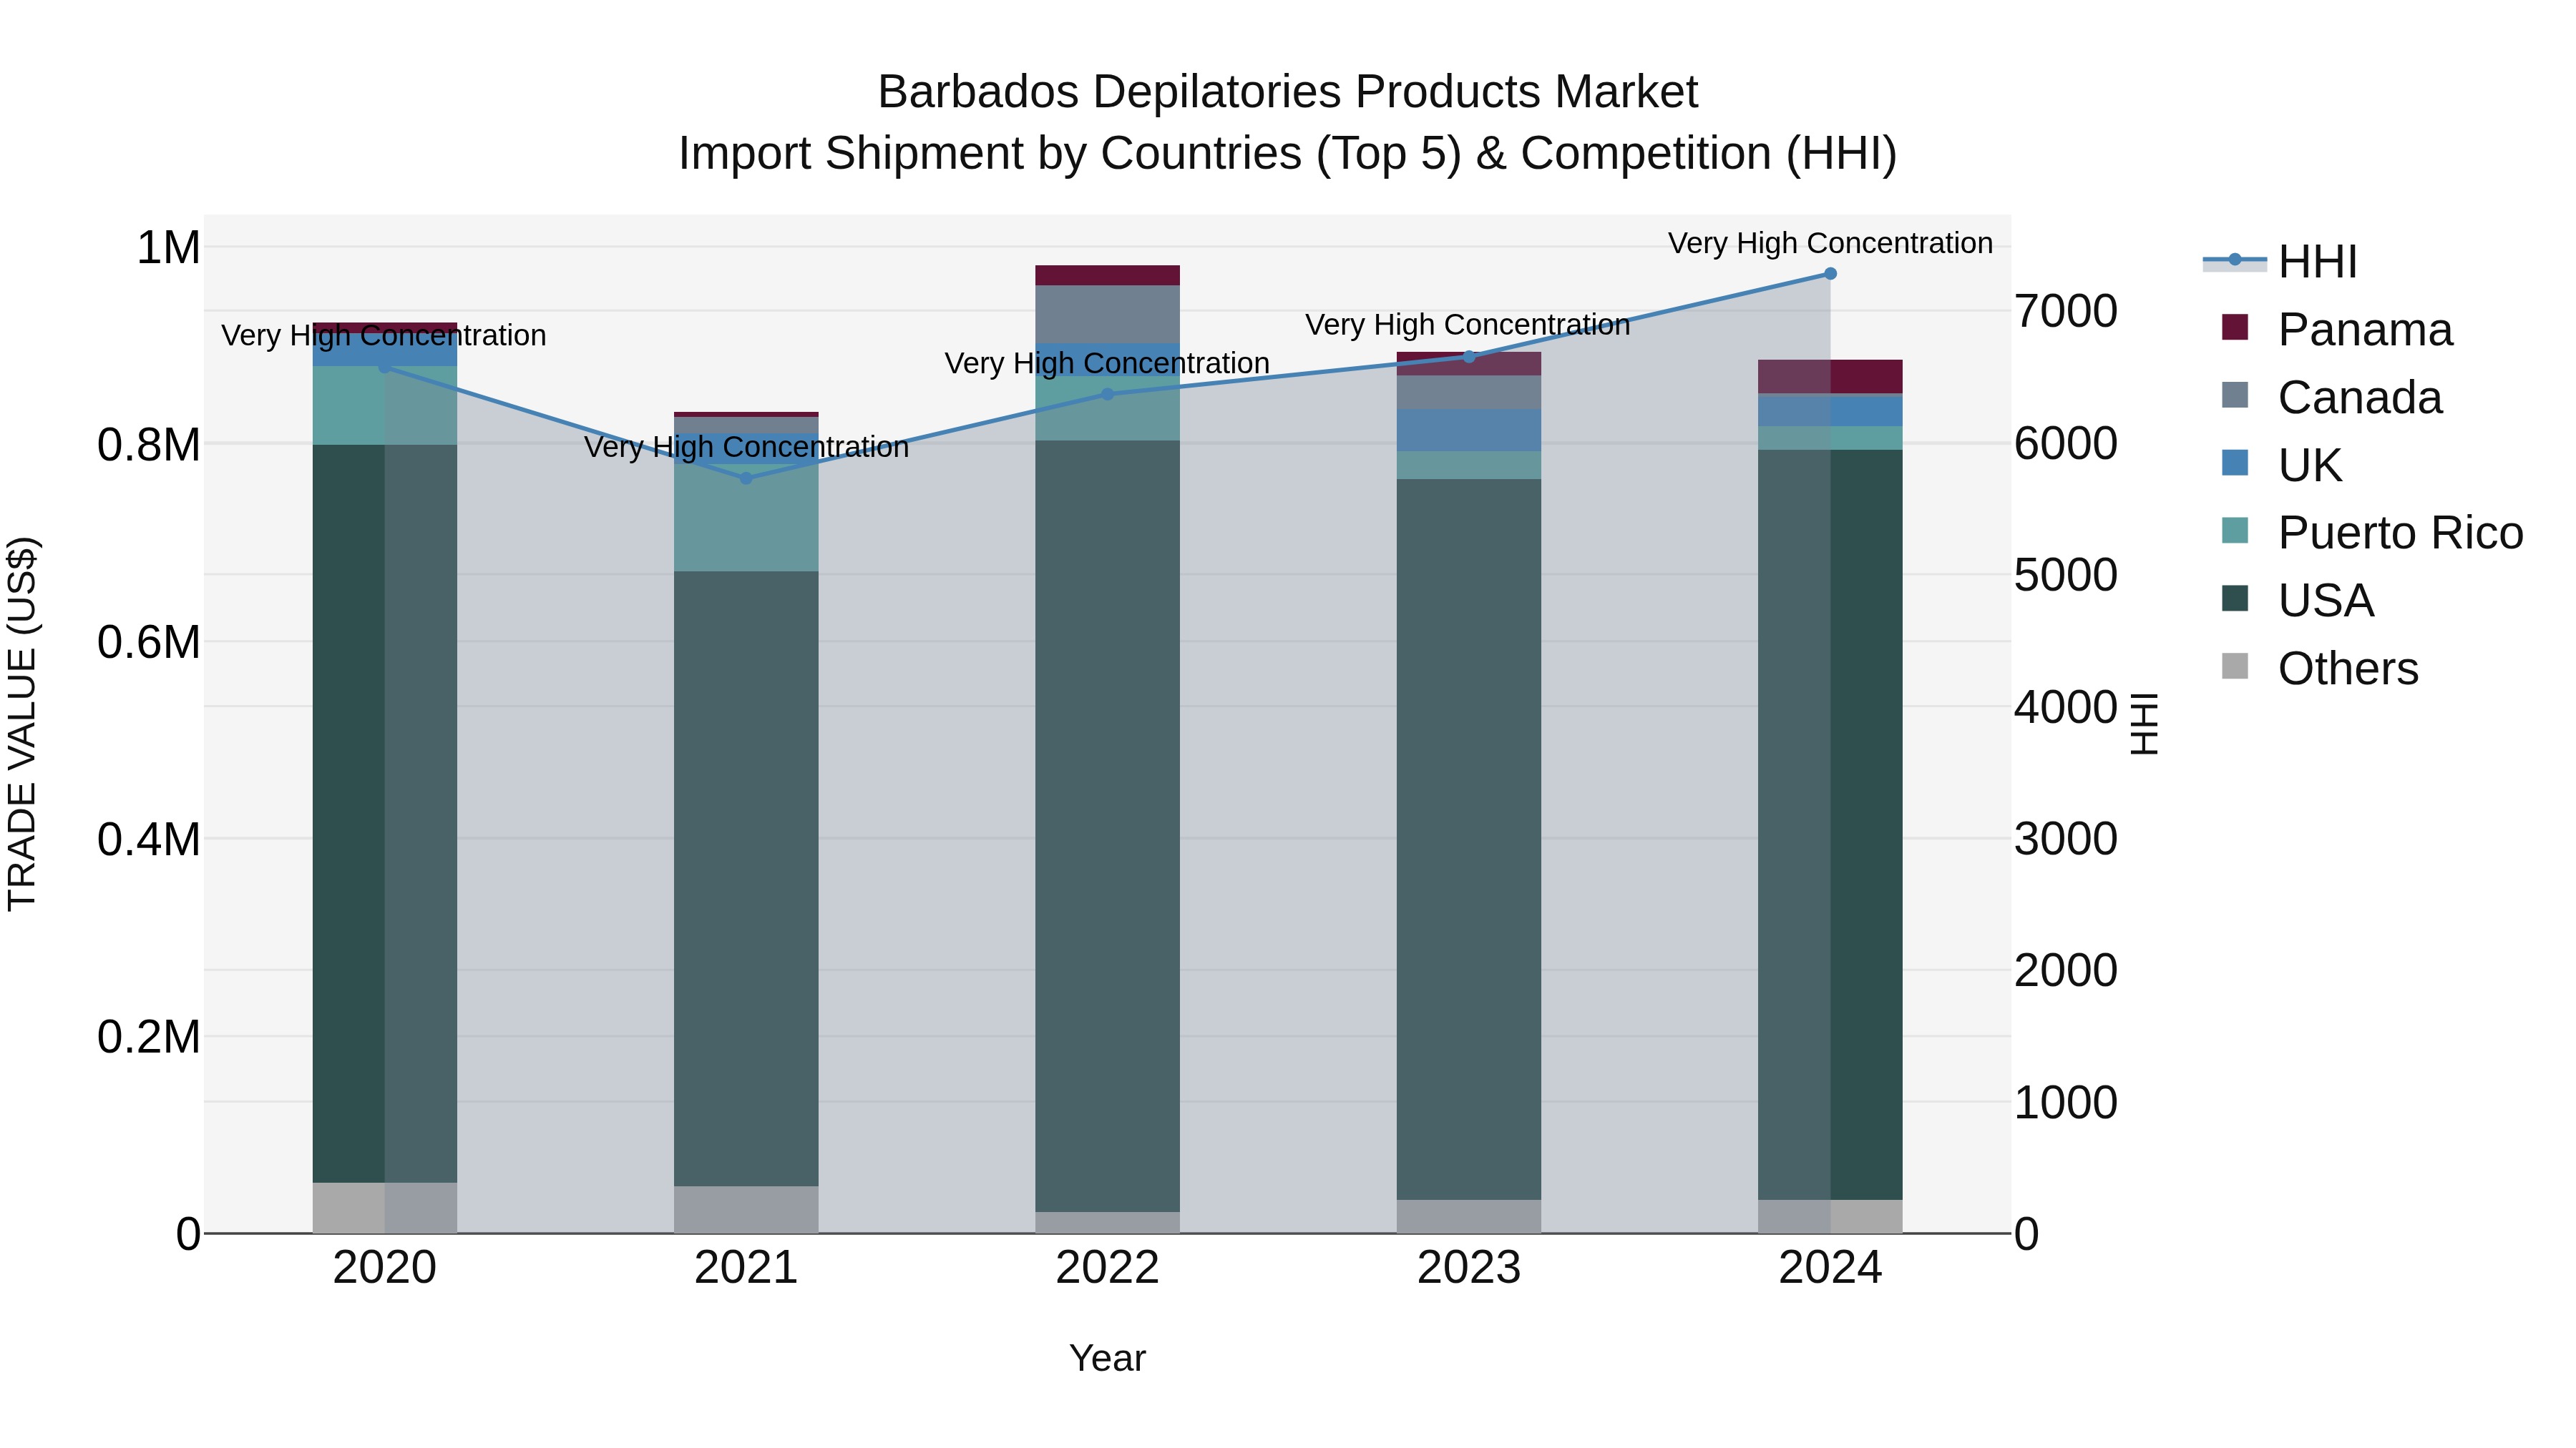Click the 'Year' x-axis title

tap(1107, 1359)
